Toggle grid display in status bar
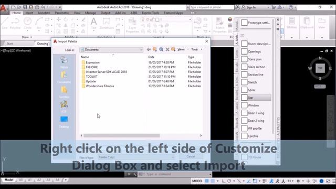The height and width of the screenshot is (189, 336). (x=207, y=181)
